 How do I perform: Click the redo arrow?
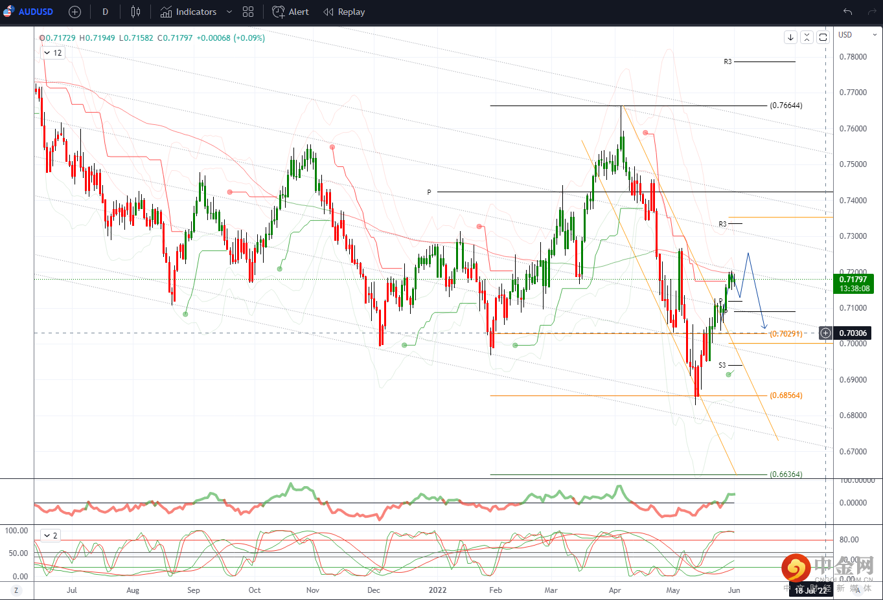[870, 12]
